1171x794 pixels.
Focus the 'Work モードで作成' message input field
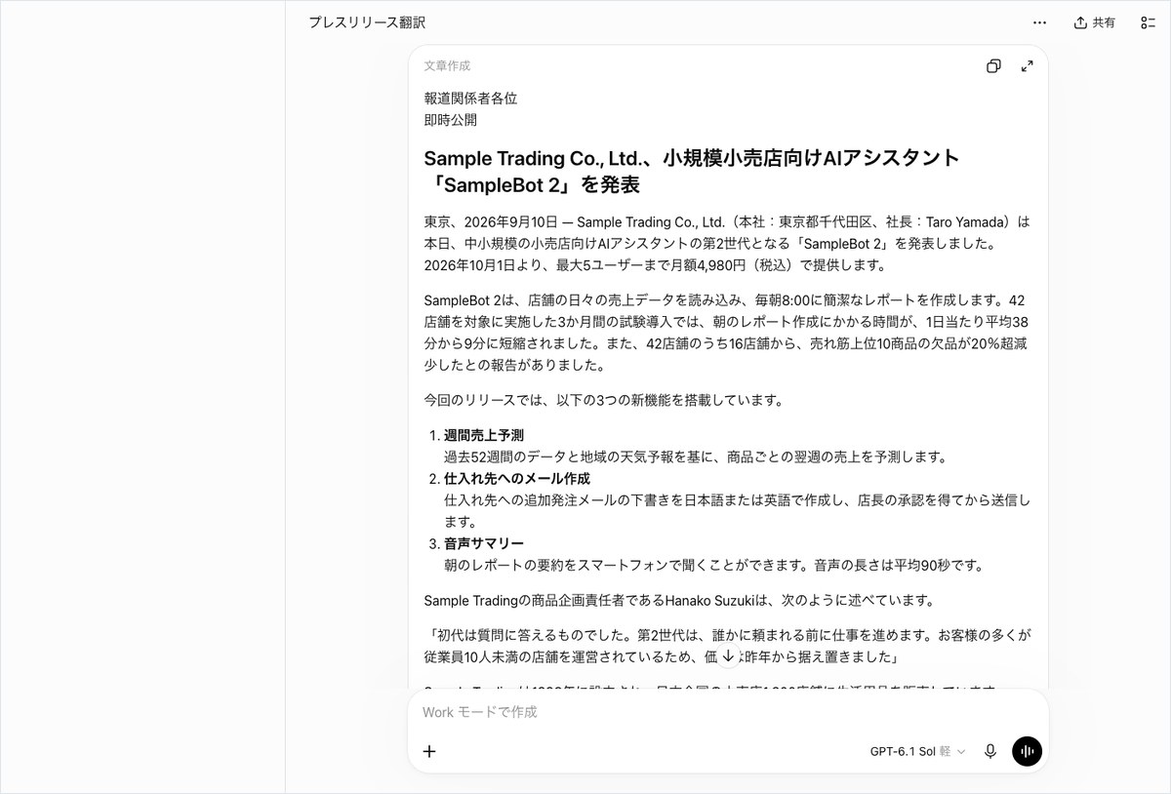728,712
